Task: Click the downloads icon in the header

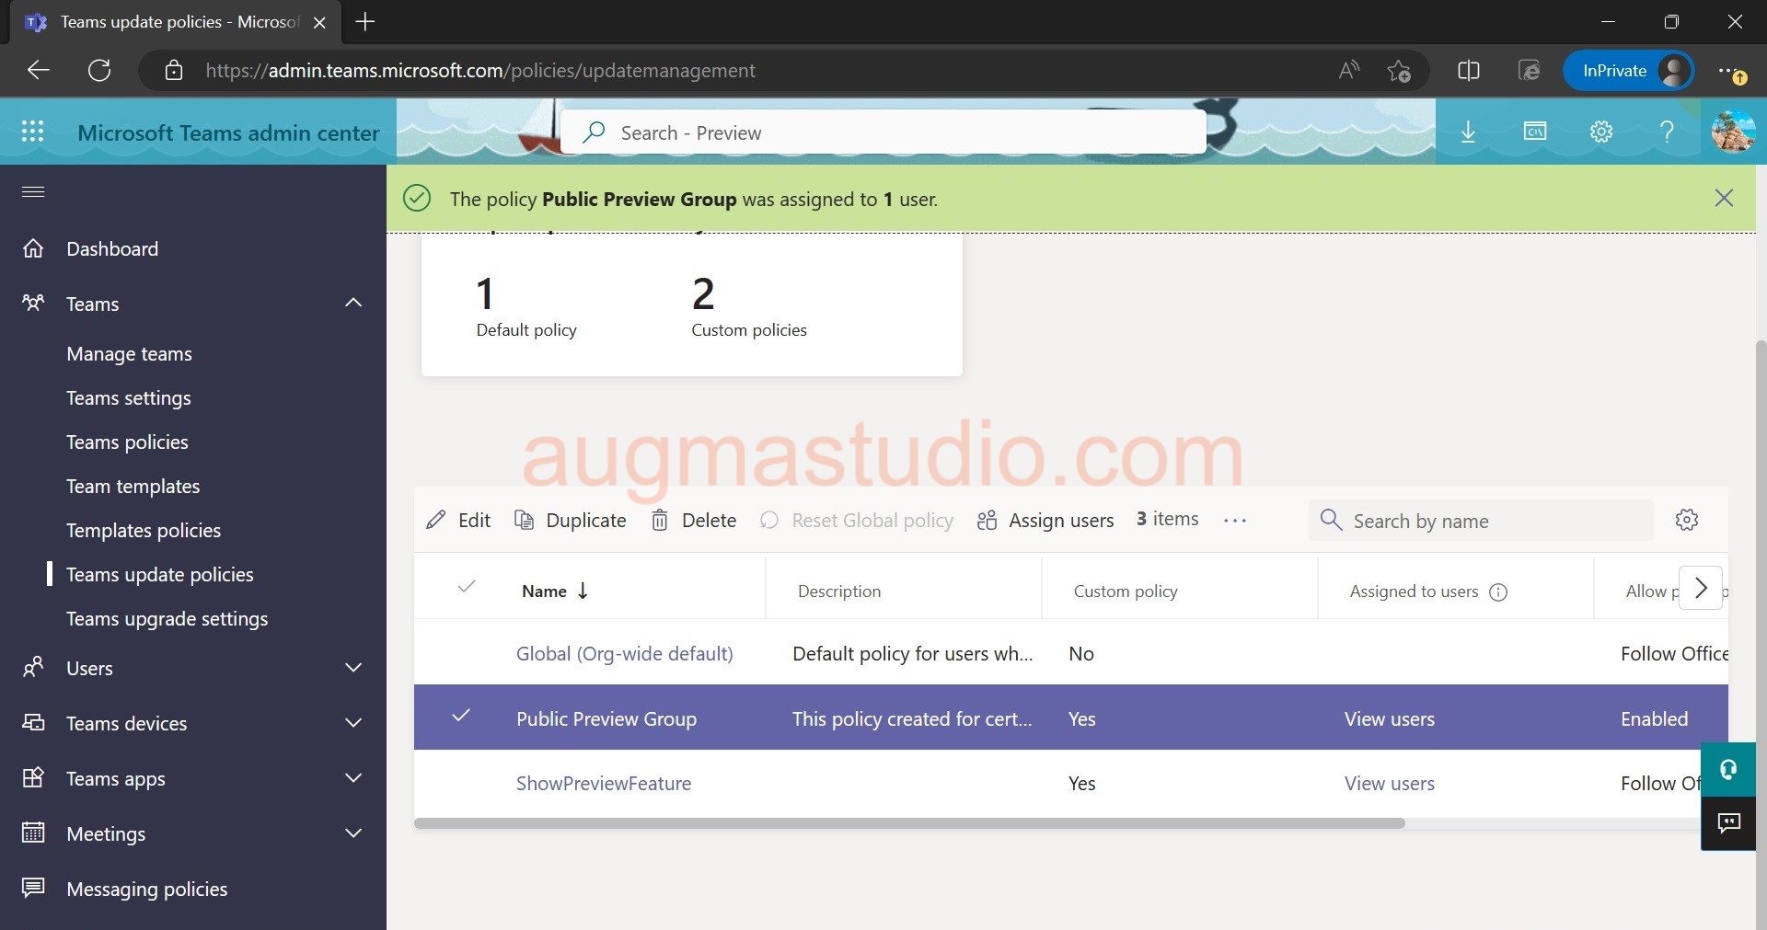Action: pyautogui.click(x=1467, y=132)
